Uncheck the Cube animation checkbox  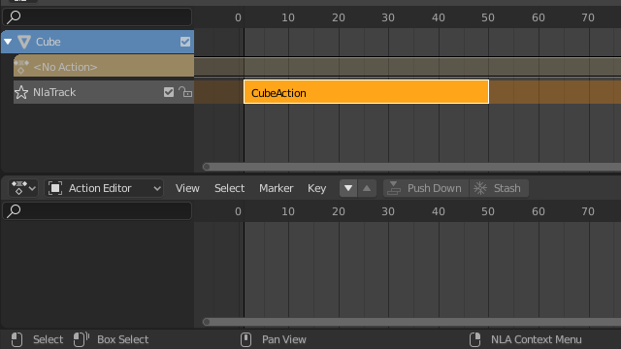click(x=185, y=42)
